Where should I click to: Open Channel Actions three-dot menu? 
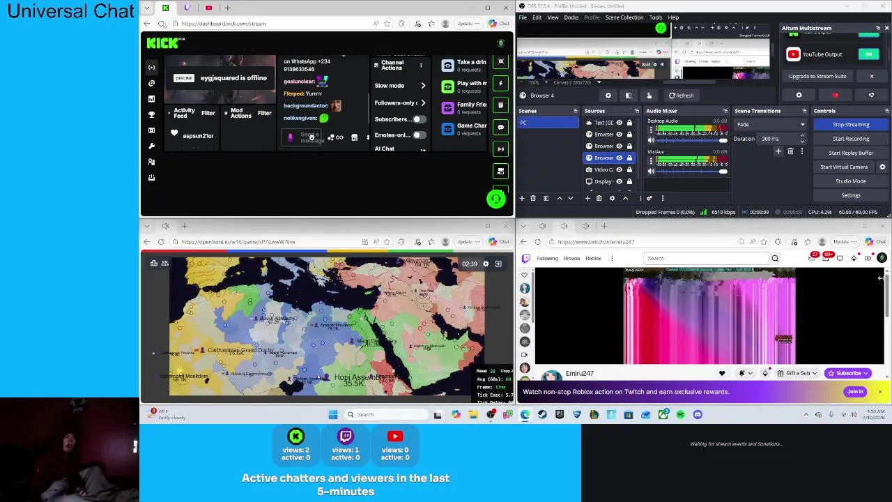coord(421,65)
